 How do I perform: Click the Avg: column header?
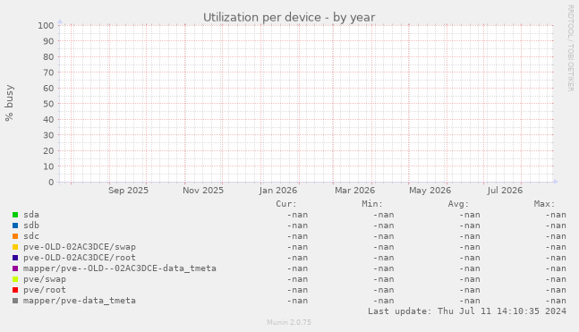tap(458, 204)
